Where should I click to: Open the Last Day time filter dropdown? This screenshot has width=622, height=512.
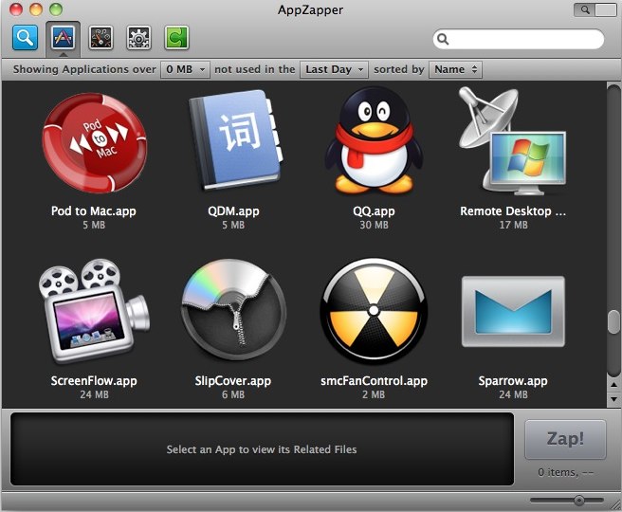[334, 69]
